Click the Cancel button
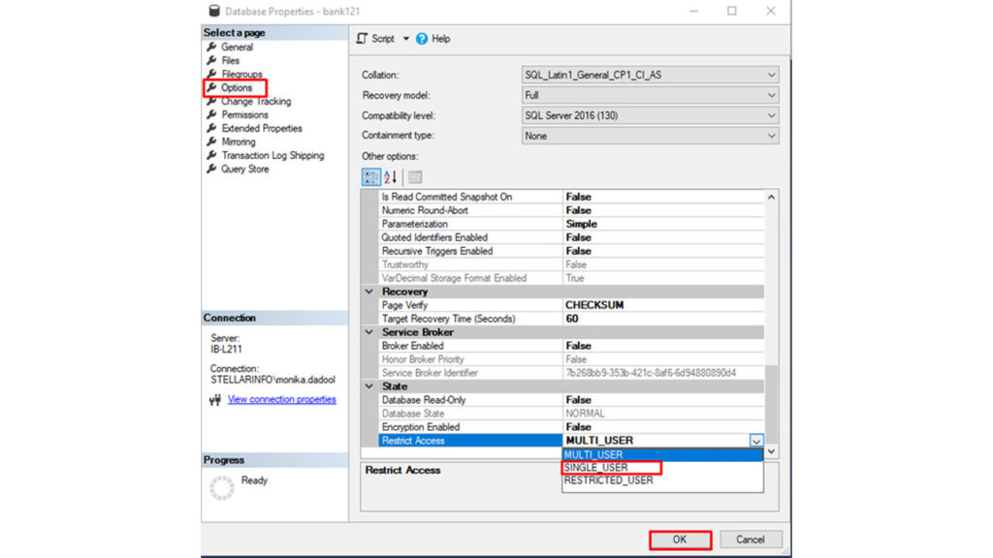 pos(751,540)
